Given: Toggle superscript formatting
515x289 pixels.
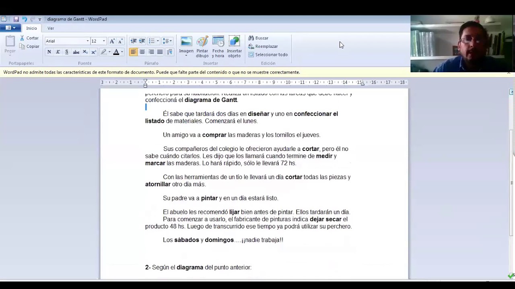Looking at the screenshot, I should (94, 52).
